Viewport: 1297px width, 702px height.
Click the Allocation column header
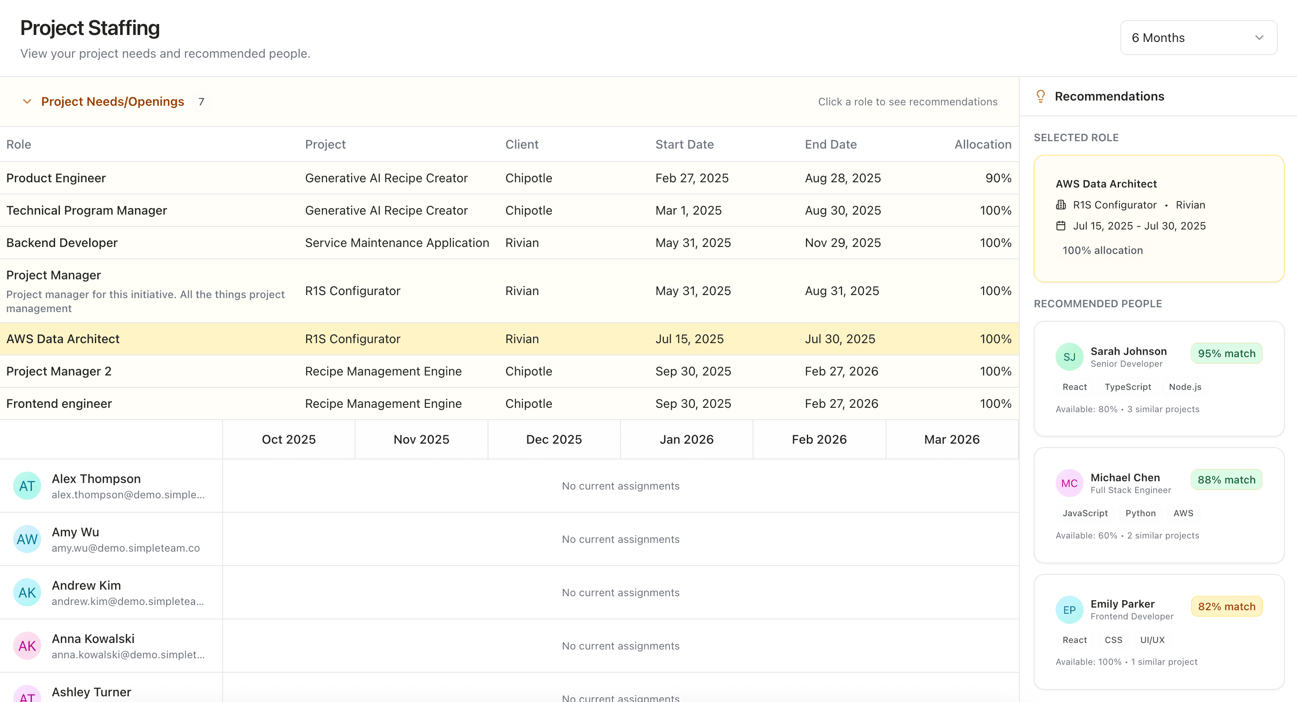point(982,144)
